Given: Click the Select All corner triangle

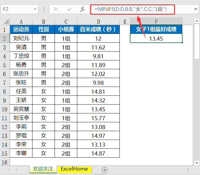Looking at the screenshot, I should [6, 21].
